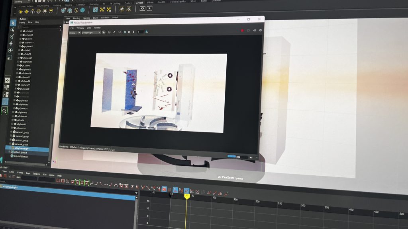Toggle the highlighted red snap icon in Graph Editor
The width and height of the screenshot is (408, 229).
164,189
